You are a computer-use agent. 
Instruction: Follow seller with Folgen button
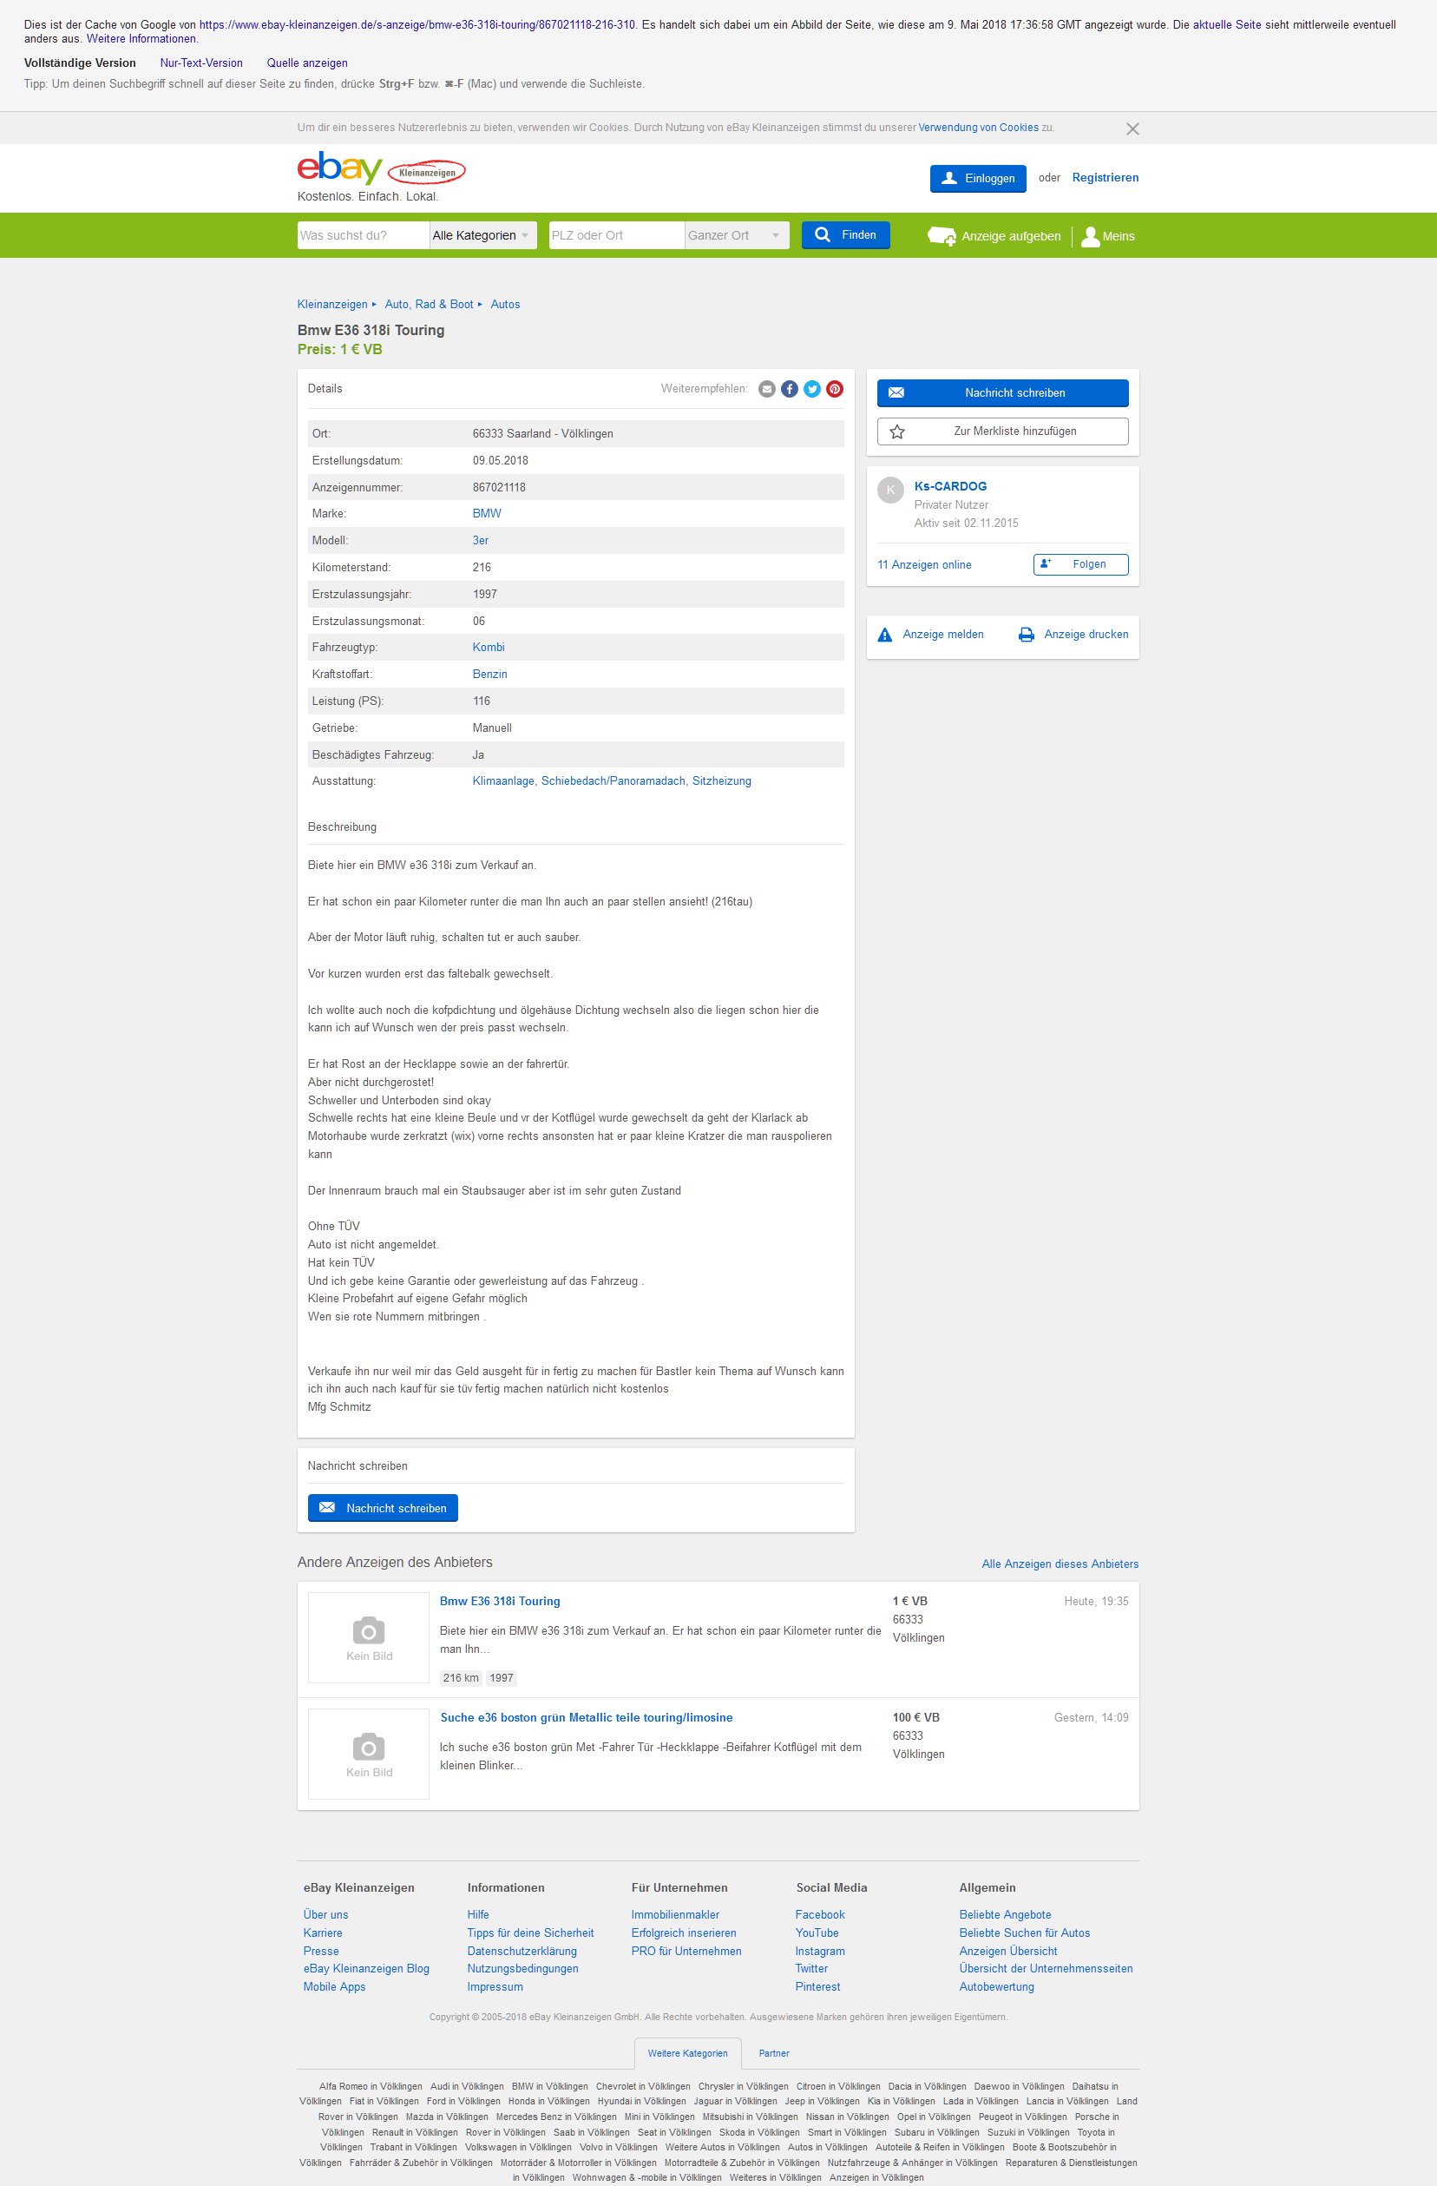point(1080,564)
